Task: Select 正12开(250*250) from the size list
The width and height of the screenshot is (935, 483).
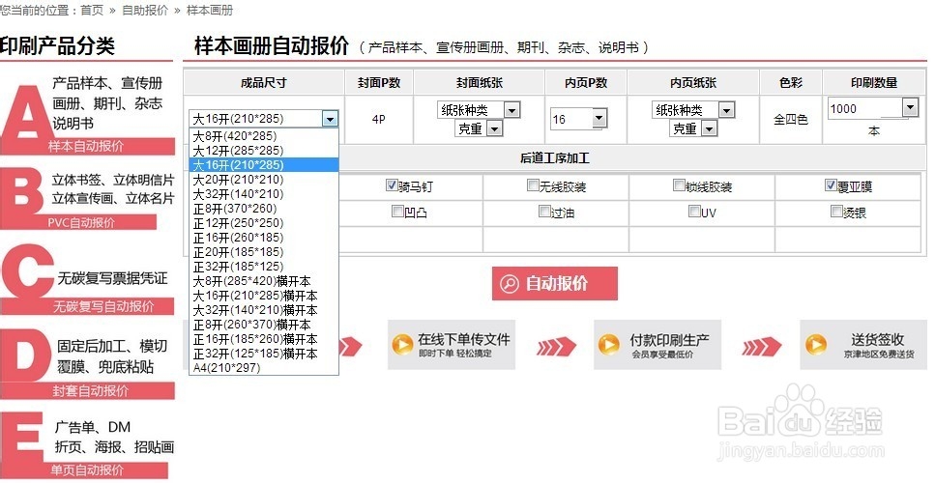Action: (264, 223)
